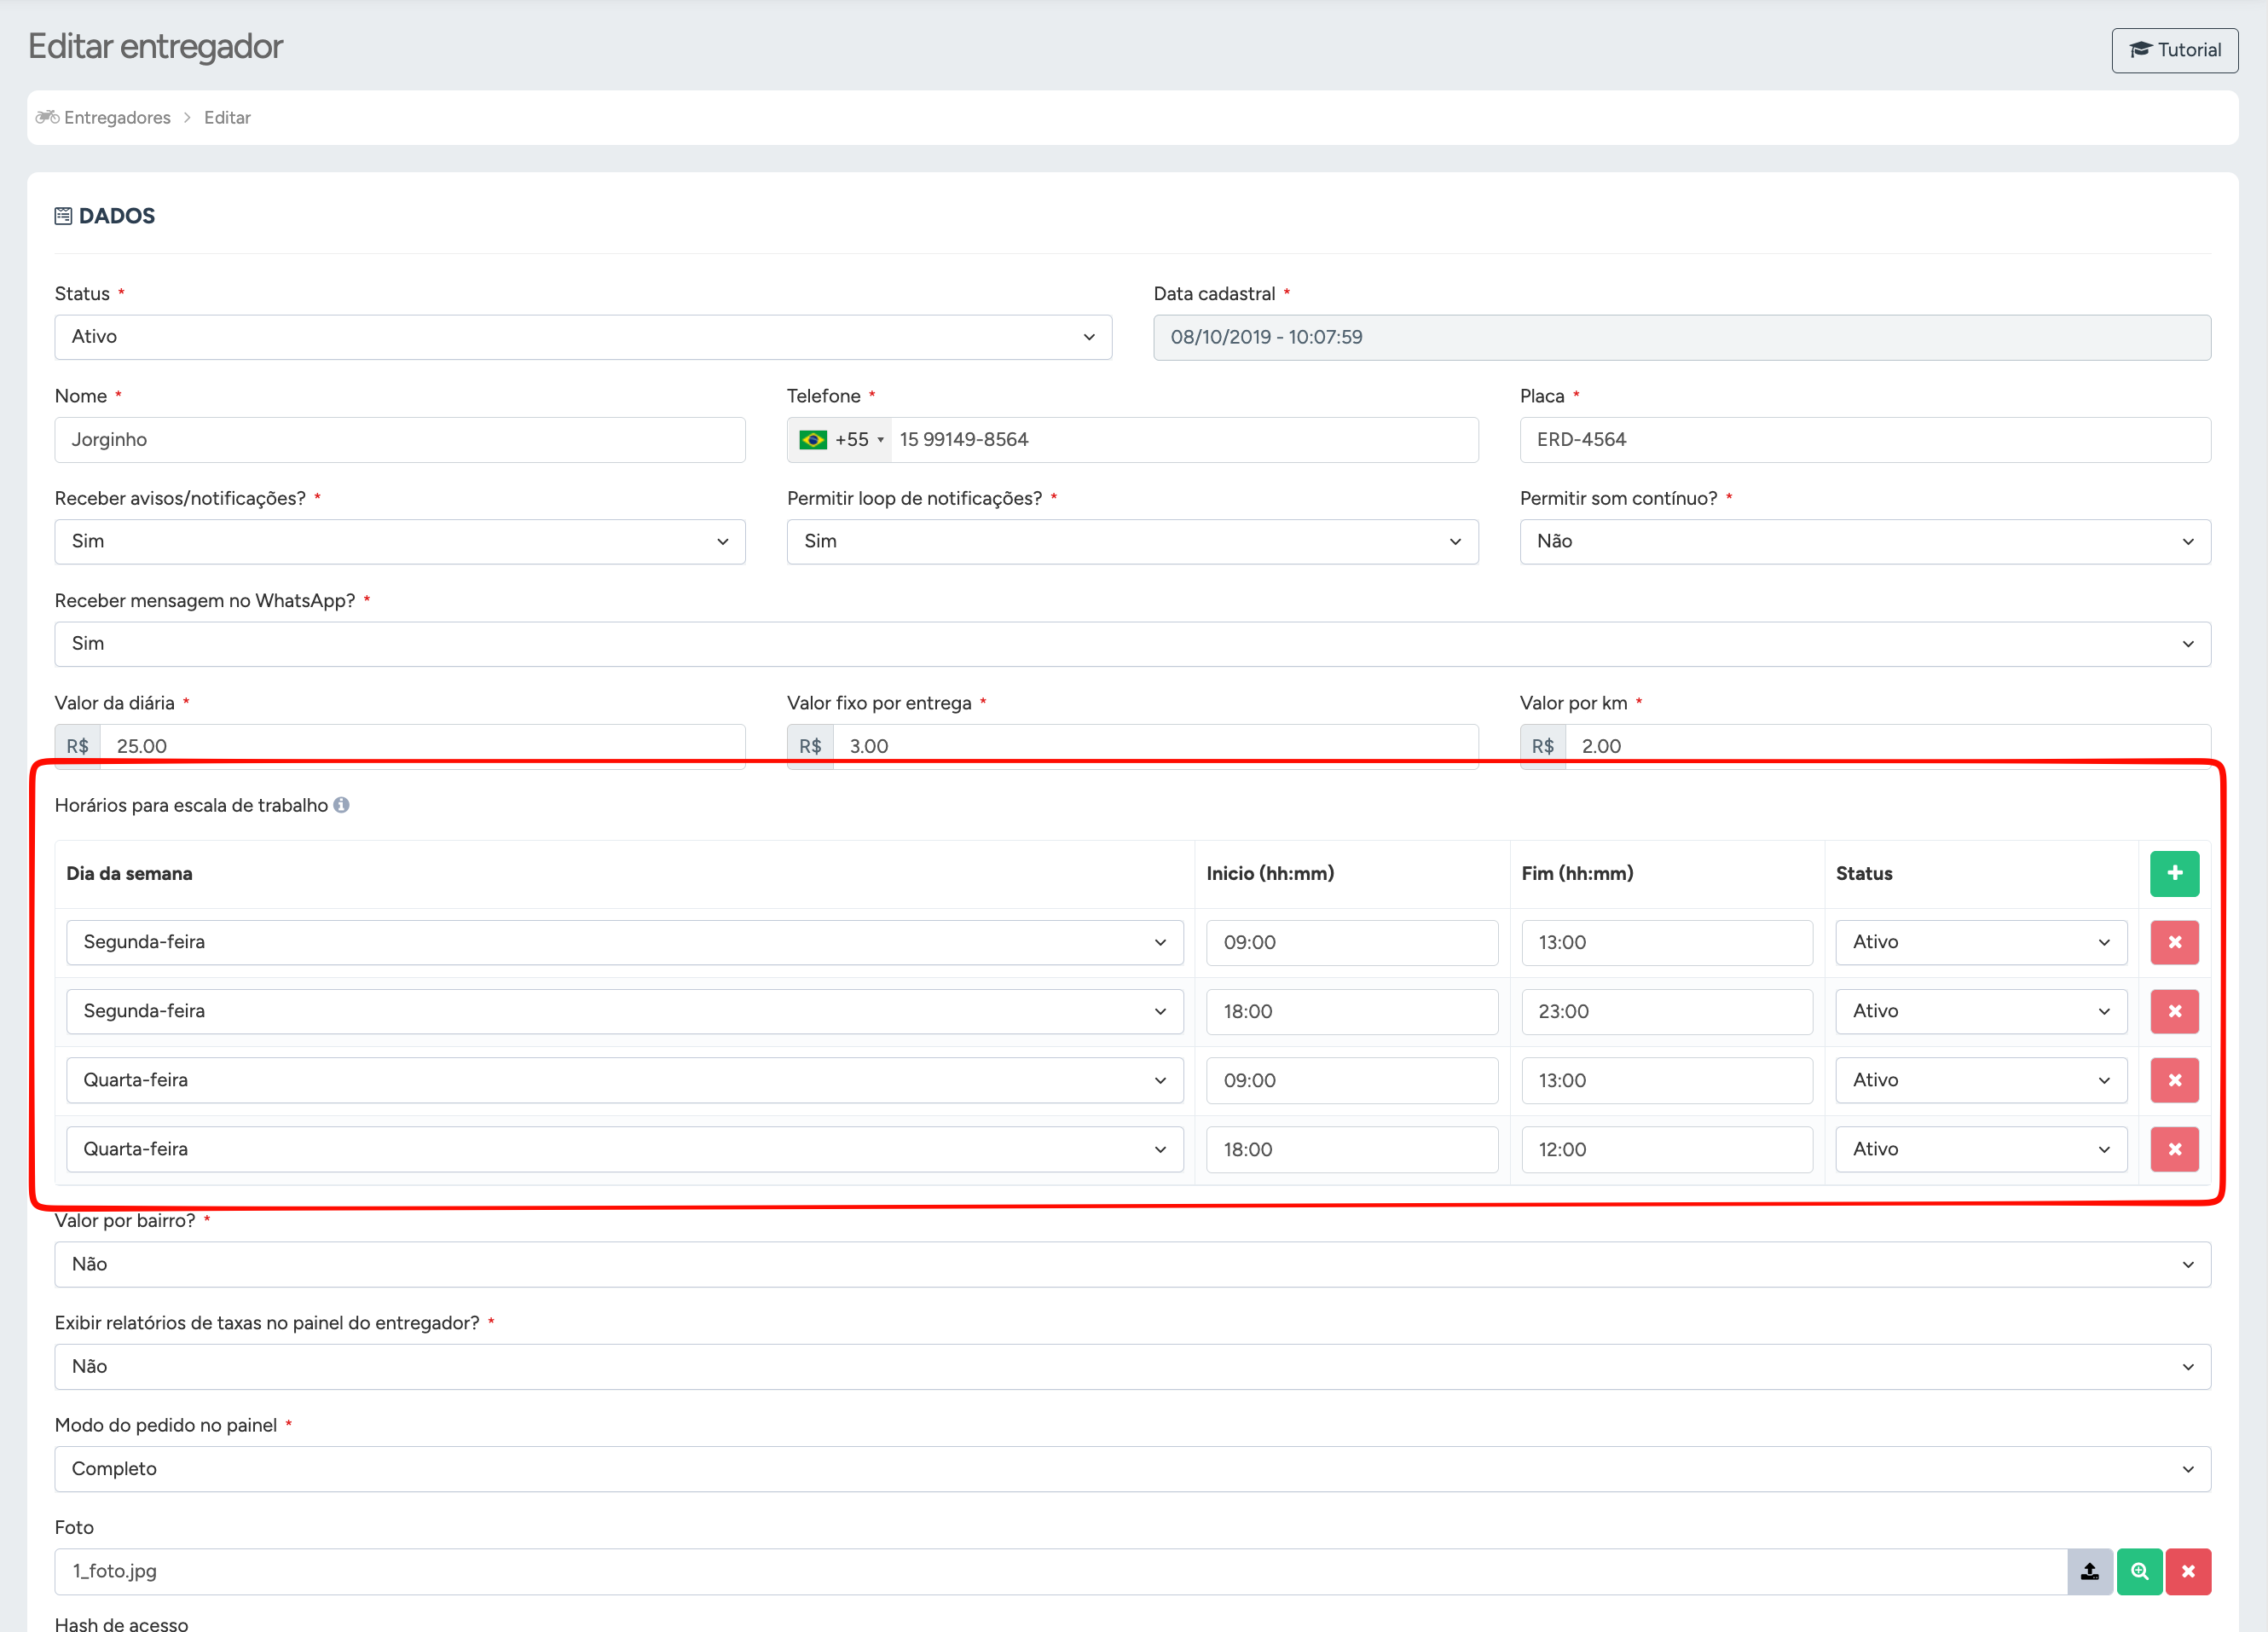Image resolution: width=2268 pixels, height=1632 pixels.
Task: Go to Entregadores breadcrumb
Action: (x=116, y=118)
